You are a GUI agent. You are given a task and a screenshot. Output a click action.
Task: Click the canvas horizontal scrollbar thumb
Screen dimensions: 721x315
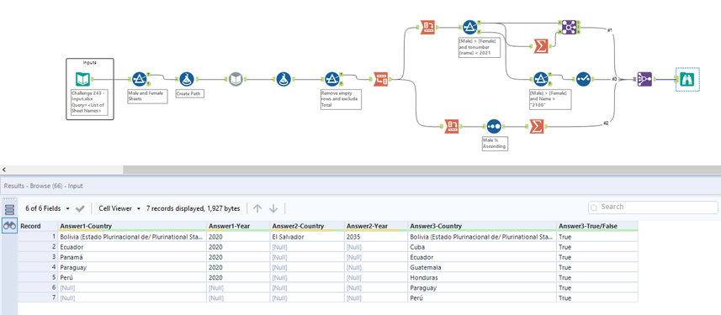point(421,170)
